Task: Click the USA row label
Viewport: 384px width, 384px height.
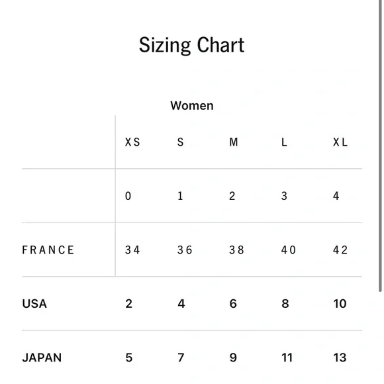Action: (x=34, y=304)
